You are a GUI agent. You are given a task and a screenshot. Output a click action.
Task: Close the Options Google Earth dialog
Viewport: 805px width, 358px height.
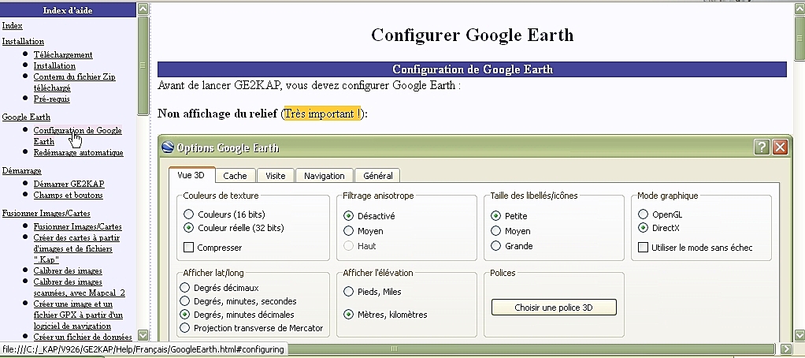[x=780, y=147]
